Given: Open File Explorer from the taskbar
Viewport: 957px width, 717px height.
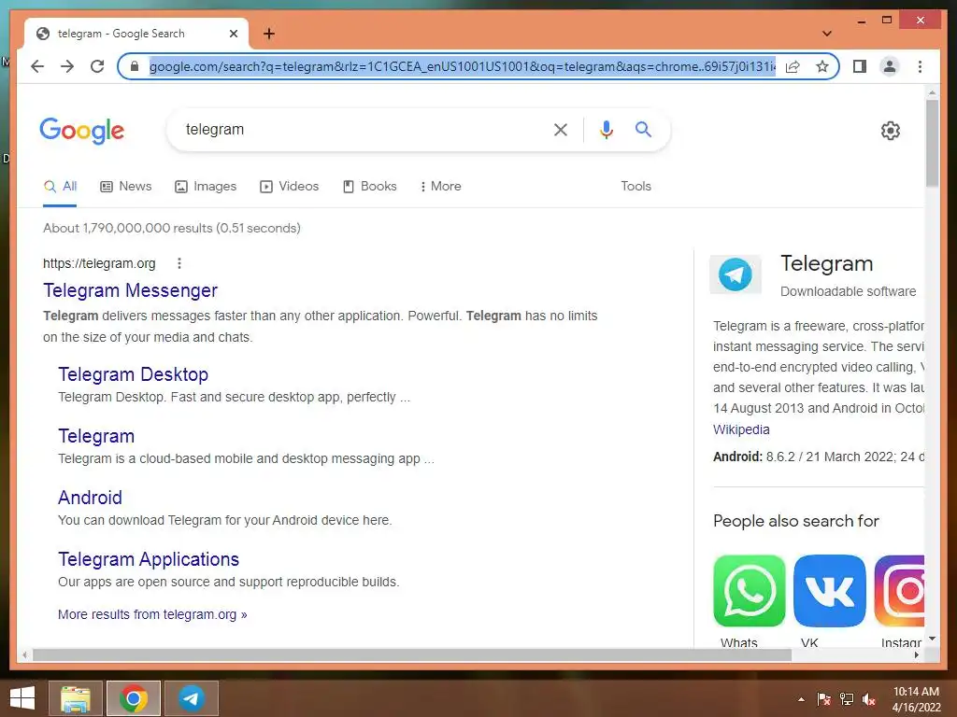Looking at the screenshot, I should 76,698.
